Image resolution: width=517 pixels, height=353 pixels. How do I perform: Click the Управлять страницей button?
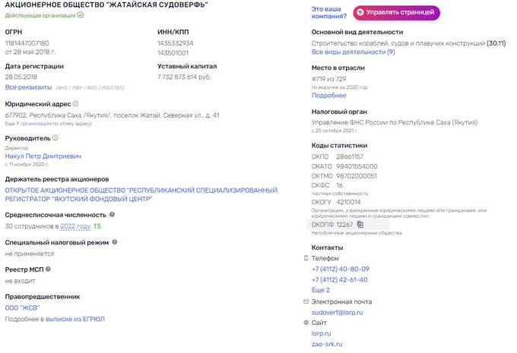(396, 12)
